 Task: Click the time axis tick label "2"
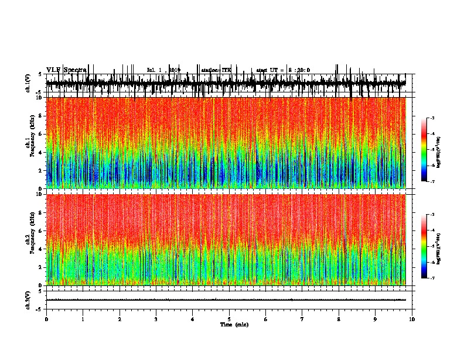120,319
